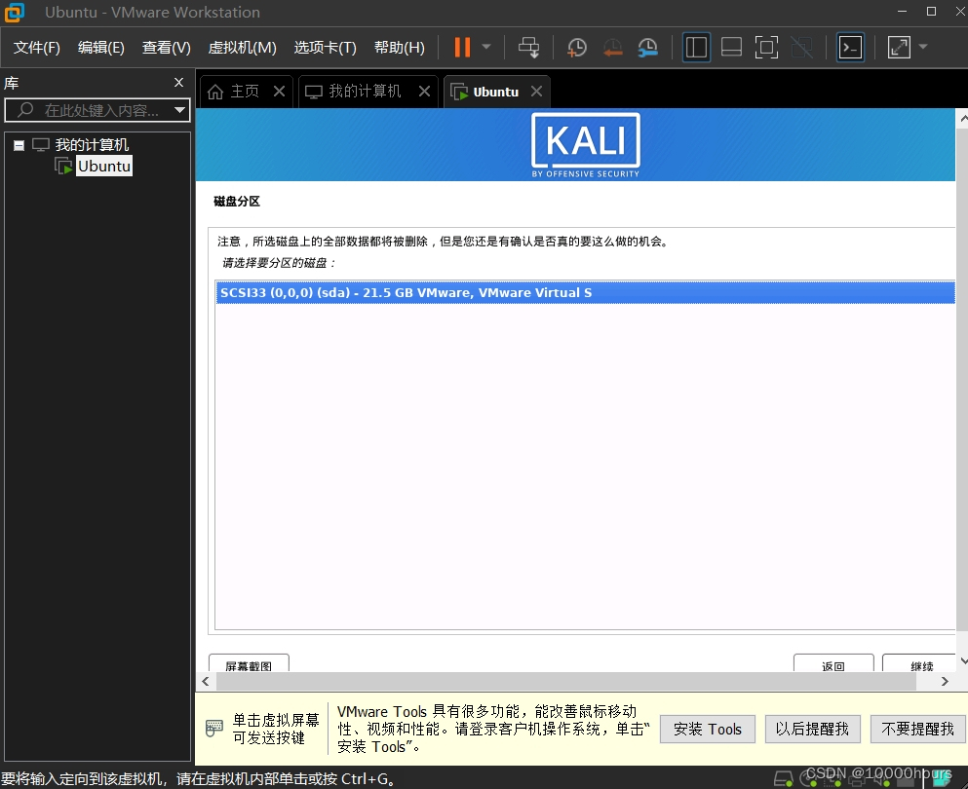Click the 屏幕截图 screenshot button
Viewport: 968px width, 789px height.
click(249, 663)
